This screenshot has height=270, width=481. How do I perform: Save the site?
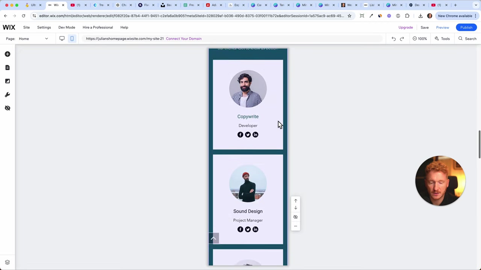[425, 27]
